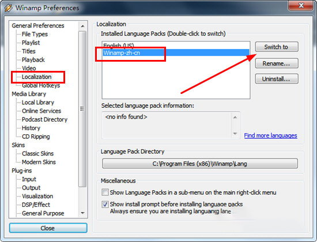
Task: Uncheck Show install prompt before installing checkbox
Action: 105,204
